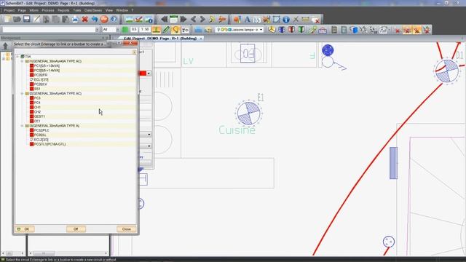This screenshot has height=262, width=466.
Task: Click the Save floppy disk icon
Action: click(27, 20)
